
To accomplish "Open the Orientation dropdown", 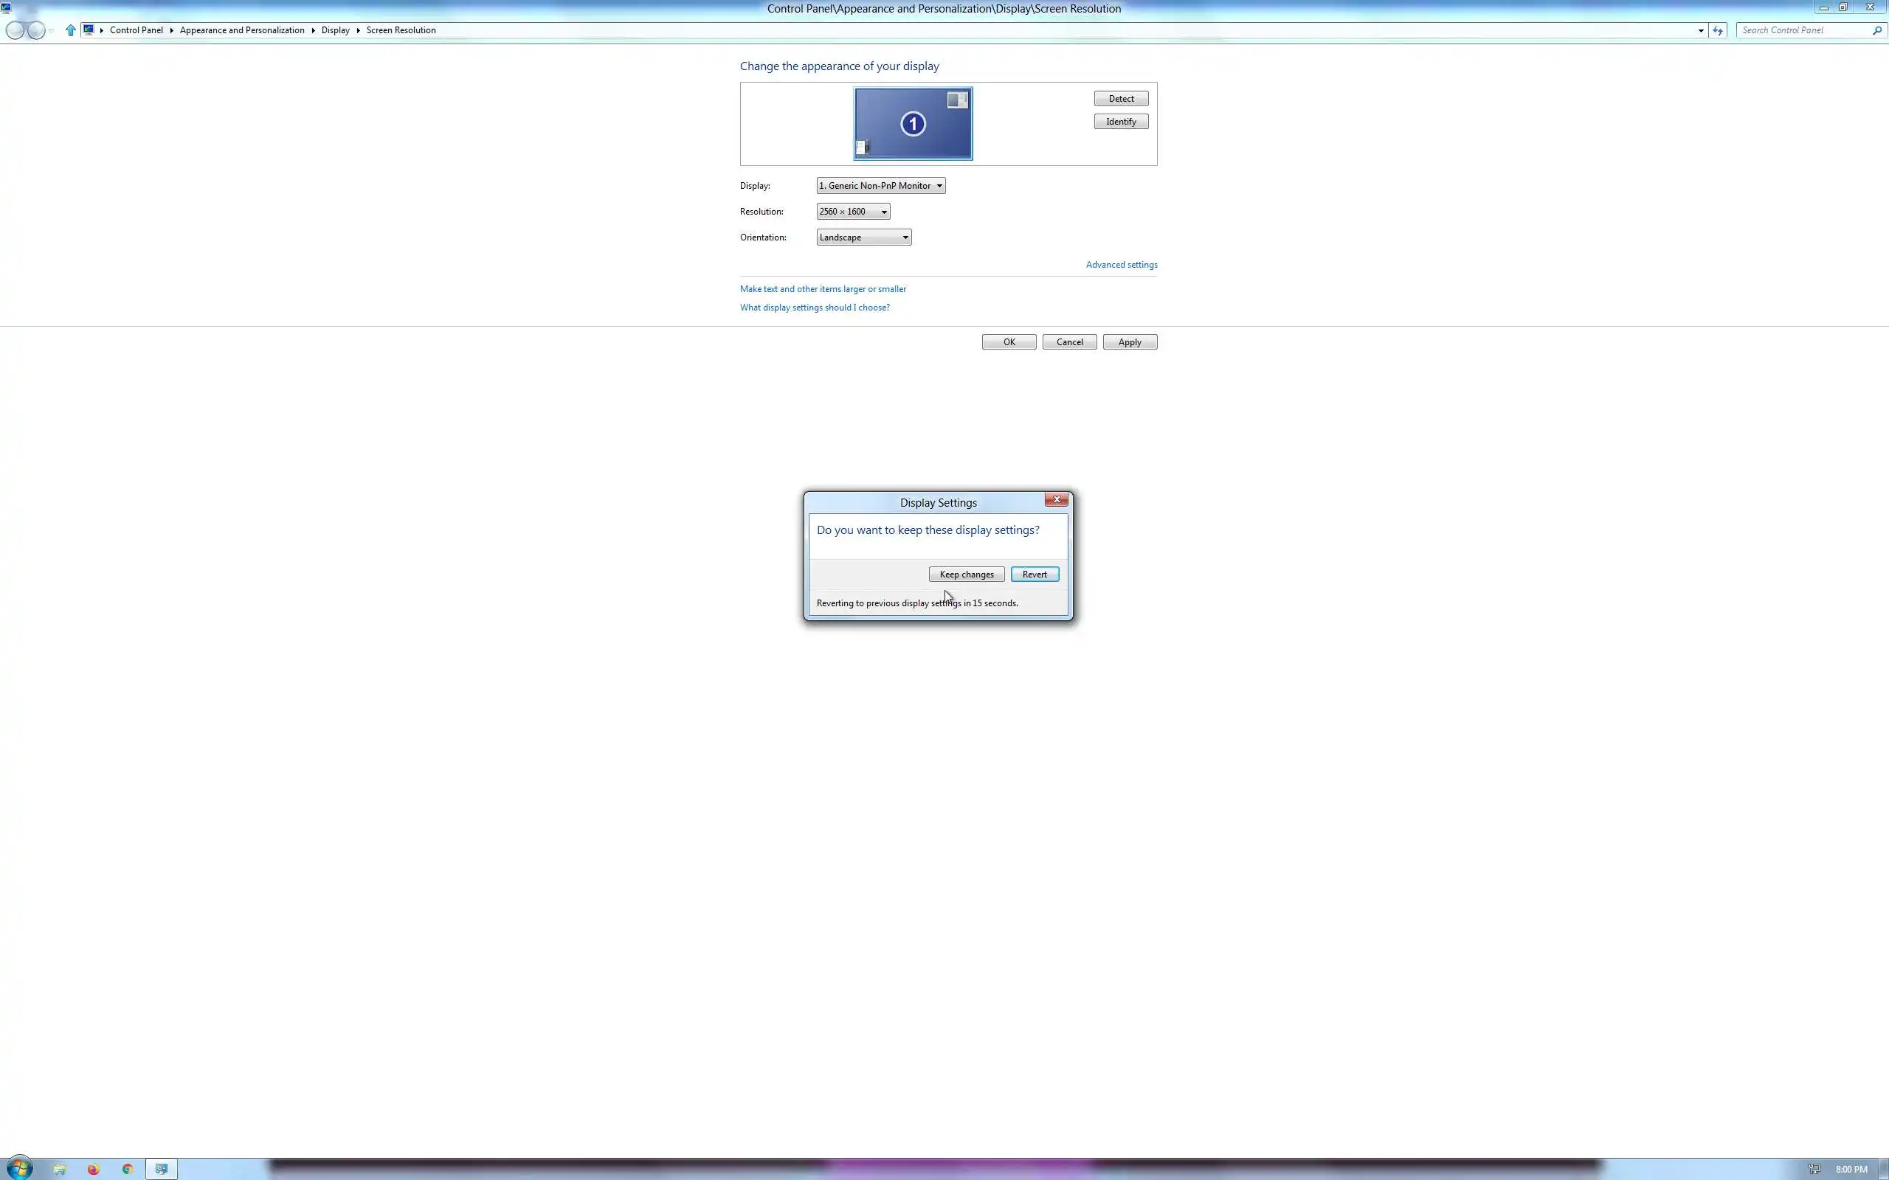I will click(863, 237).
